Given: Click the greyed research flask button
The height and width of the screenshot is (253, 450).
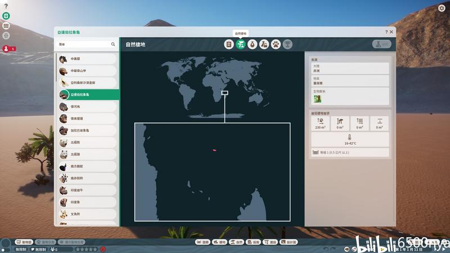Looking at the screenshot, I should click(x=382, y=44).
